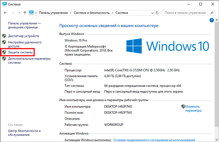Click shield icon beside Защита системы

tap(4, 52)
